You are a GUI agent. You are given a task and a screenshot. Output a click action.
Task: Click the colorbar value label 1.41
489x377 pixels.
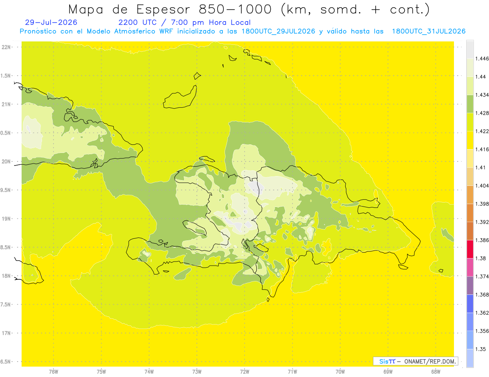[481, 168]
